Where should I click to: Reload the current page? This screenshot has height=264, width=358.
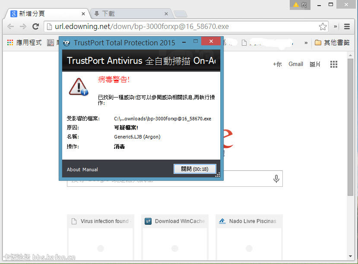pos(35,27)
